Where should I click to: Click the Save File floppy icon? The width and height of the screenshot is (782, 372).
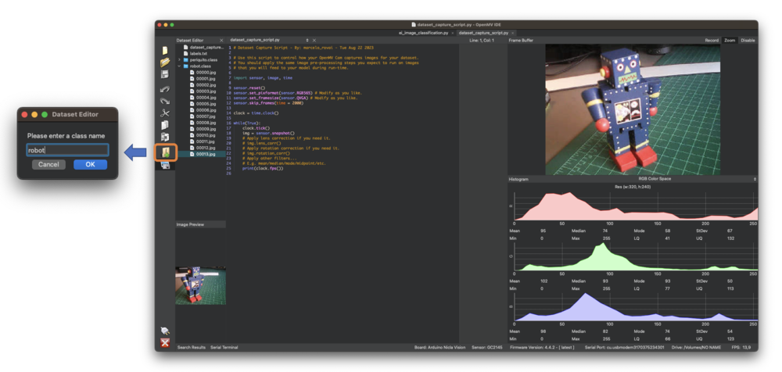(165, 75)
